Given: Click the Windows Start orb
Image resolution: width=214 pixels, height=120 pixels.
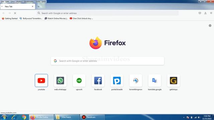Looking at the screenshot, I should (x=4, y=117).
